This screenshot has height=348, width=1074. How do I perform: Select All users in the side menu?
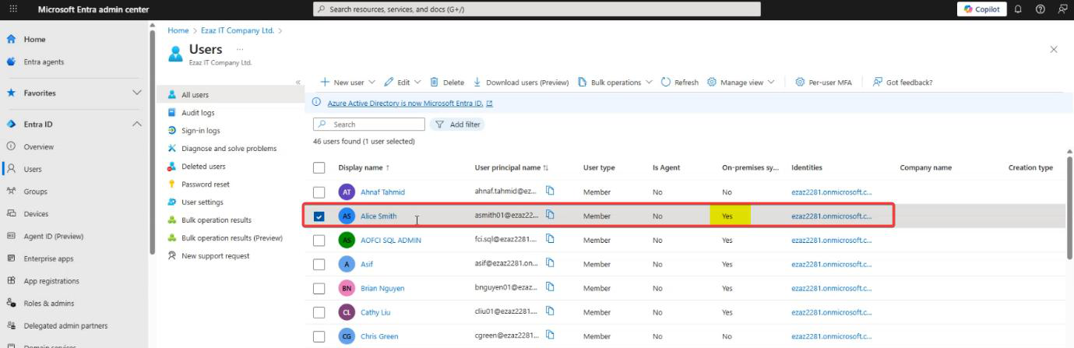pyautogui.click(x=195, y=95)
